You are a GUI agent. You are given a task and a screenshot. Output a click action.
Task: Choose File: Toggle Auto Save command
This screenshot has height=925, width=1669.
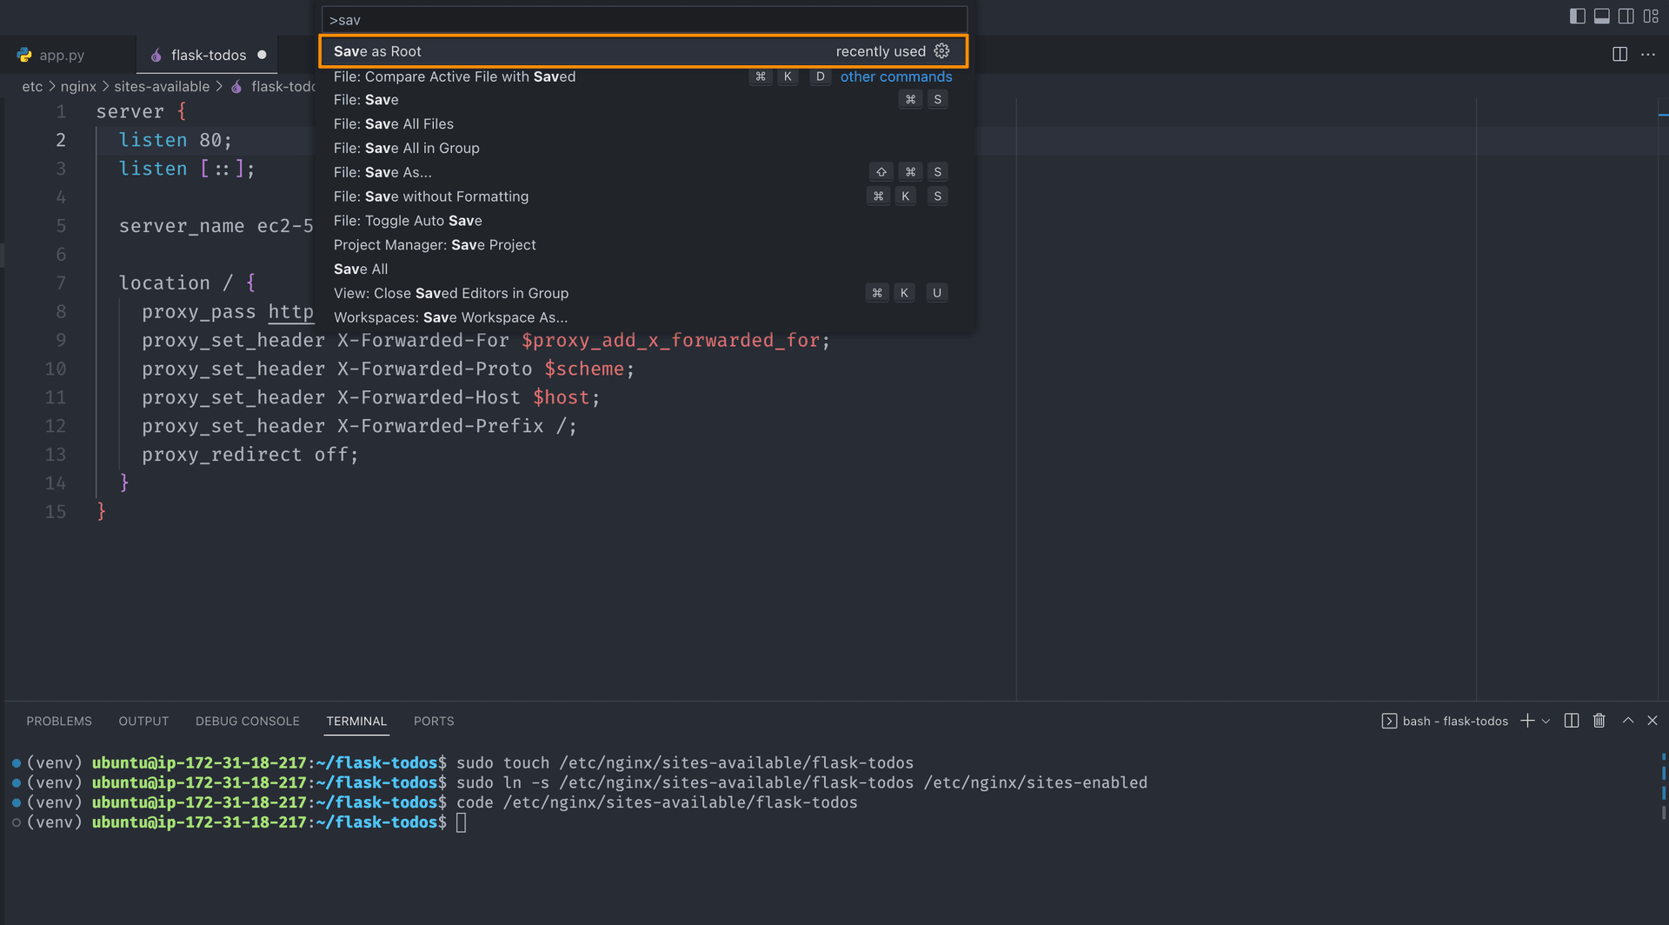(x=644, y=221)
